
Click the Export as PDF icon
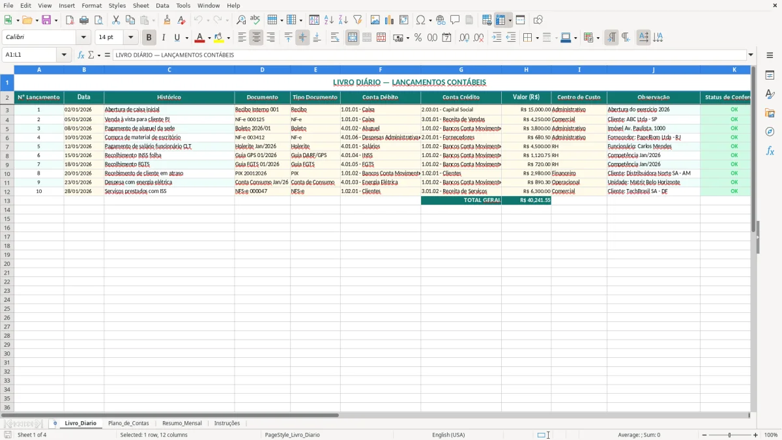coord(70,20)
